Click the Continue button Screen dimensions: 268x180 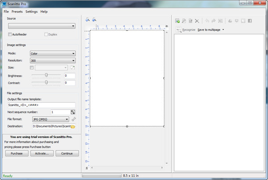pyautogui.click(x=67, y=153)
